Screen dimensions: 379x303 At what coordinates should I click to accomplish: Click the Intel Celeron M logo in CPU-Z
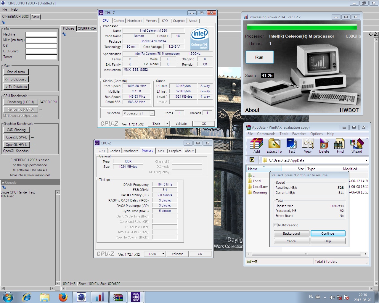[x=200, y=39]
